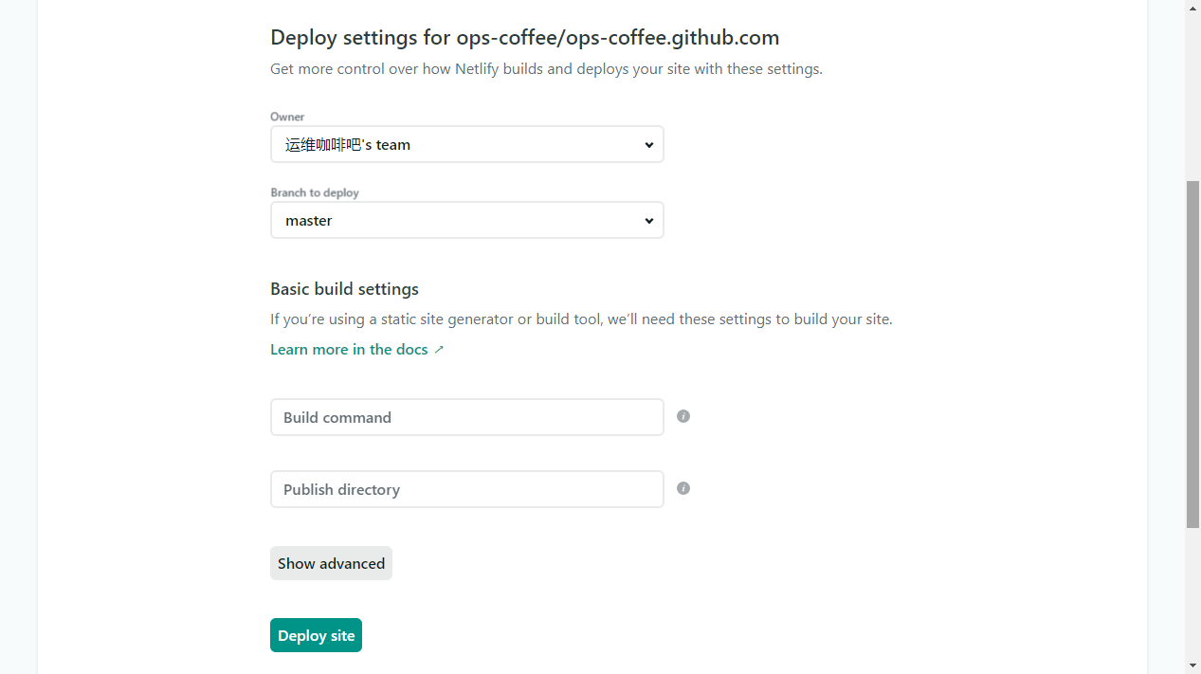The image size is (1201, 674).
Task: Expand the Branch to deploy dropdown showing master
Action: (x=466, y=221)
